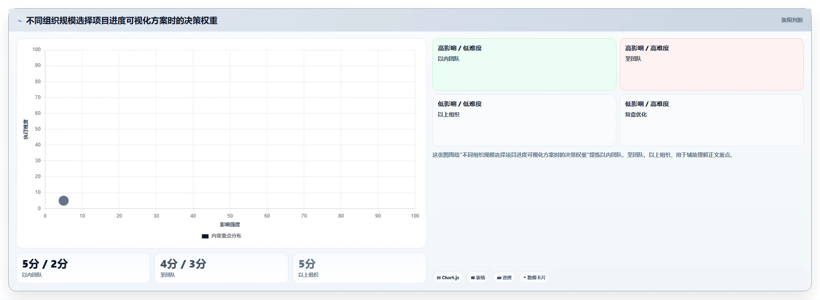This screenshot has height=300, width=820.
Task: Click the 5分 value above 以上组织
Action: (307, 264)
